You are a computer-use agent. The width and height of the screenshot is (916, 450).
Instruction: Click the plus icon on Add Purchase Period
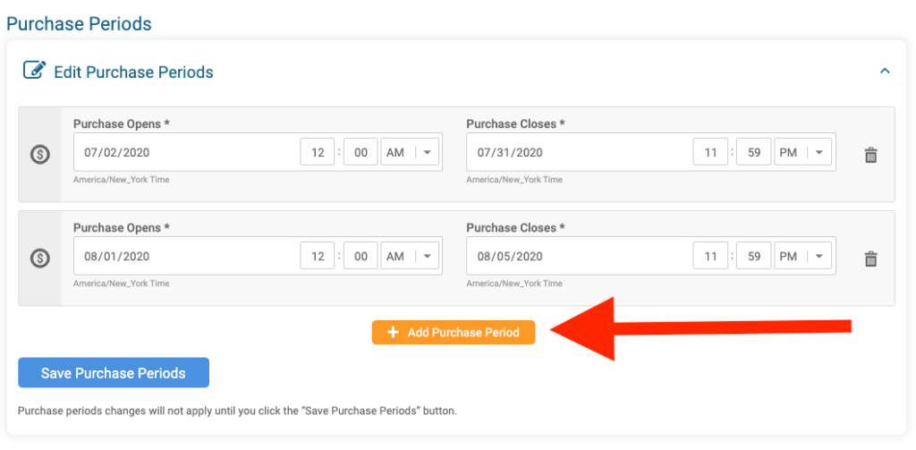394,332
